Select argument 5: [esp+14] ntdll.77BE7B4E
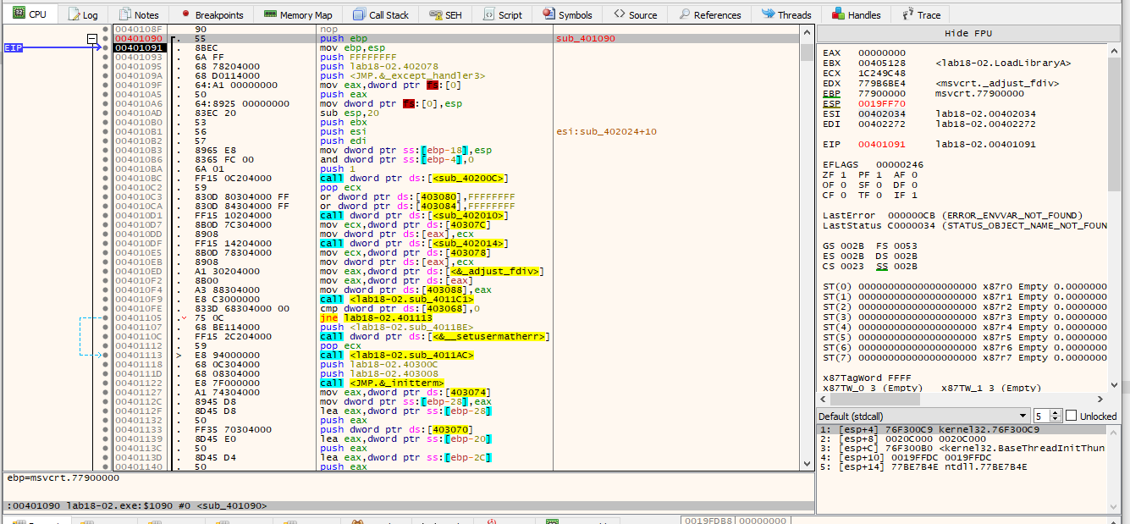Viewport: 1130px width, 524px height. coord(962,466)
